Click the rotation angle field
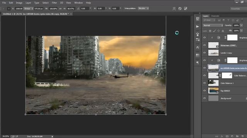The width and height of the screenshot is (247, 138). tap(85, 8)
